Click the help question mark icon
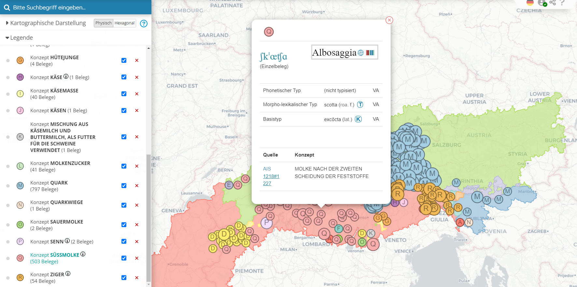Image resolution: width=577 pixels, height=287 pixels. pyautogui.click(x=144, y=23)
